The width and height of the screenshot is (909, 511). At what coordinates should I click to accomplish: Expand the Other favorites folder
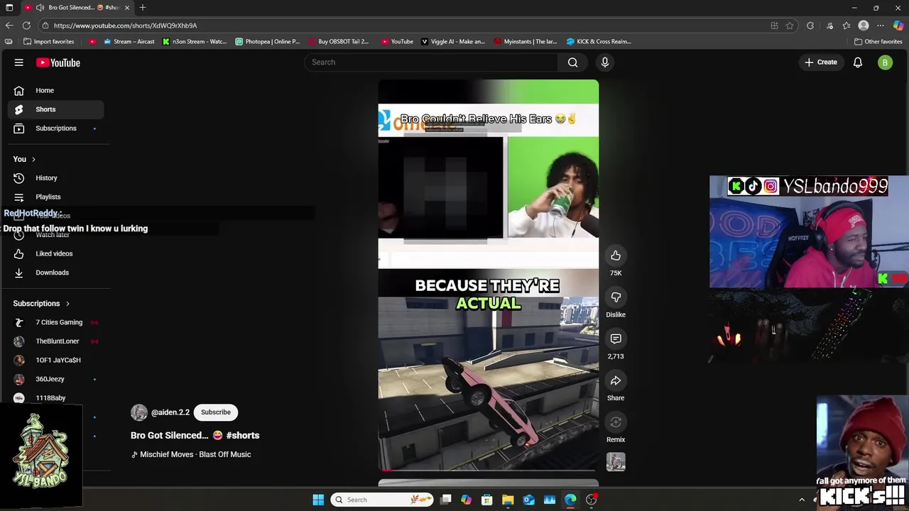pyautogui.click(x=878, y=41)
